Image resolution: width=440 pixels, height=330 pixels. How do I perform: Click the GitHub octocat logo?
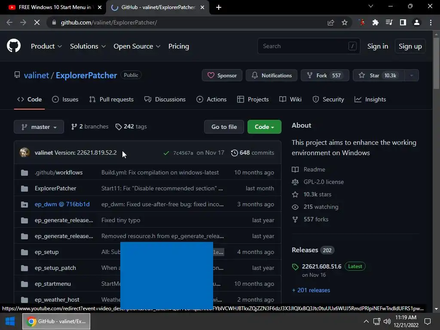point(13,46)
